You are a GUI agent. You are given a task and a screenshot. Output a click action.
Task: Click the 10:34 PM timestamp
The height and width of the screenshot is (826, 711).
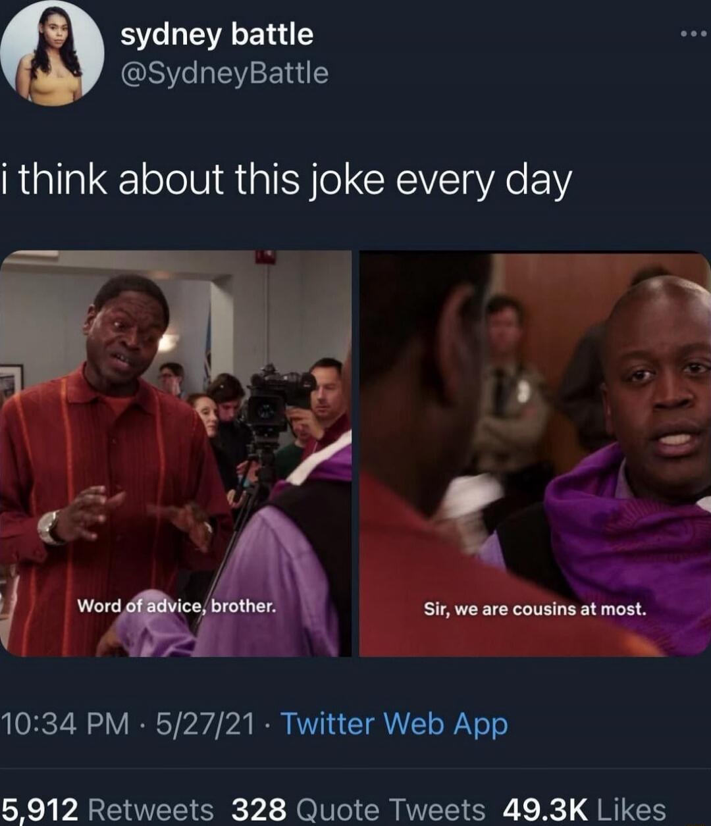[x=65, y=724]
